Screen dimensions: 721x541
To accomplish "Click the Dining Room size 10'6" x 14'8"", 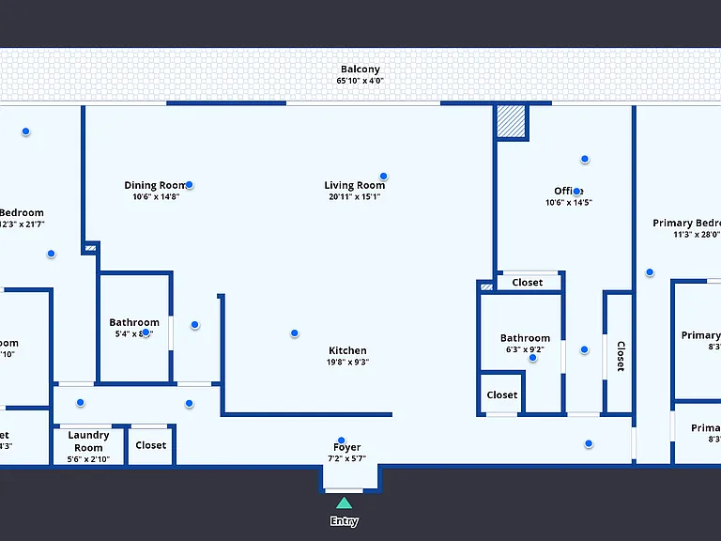I will (x=156, y=196).
